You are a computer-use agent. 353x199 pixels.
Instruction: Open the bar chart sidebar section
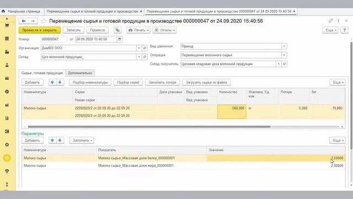[x=7, y=105]
